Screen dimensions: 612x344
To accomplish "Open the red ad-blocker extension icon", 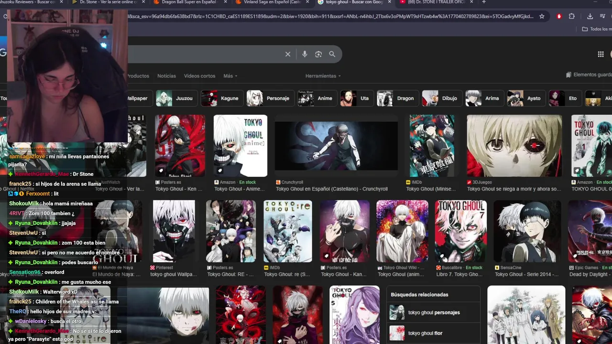I will [x=559, y=16].
